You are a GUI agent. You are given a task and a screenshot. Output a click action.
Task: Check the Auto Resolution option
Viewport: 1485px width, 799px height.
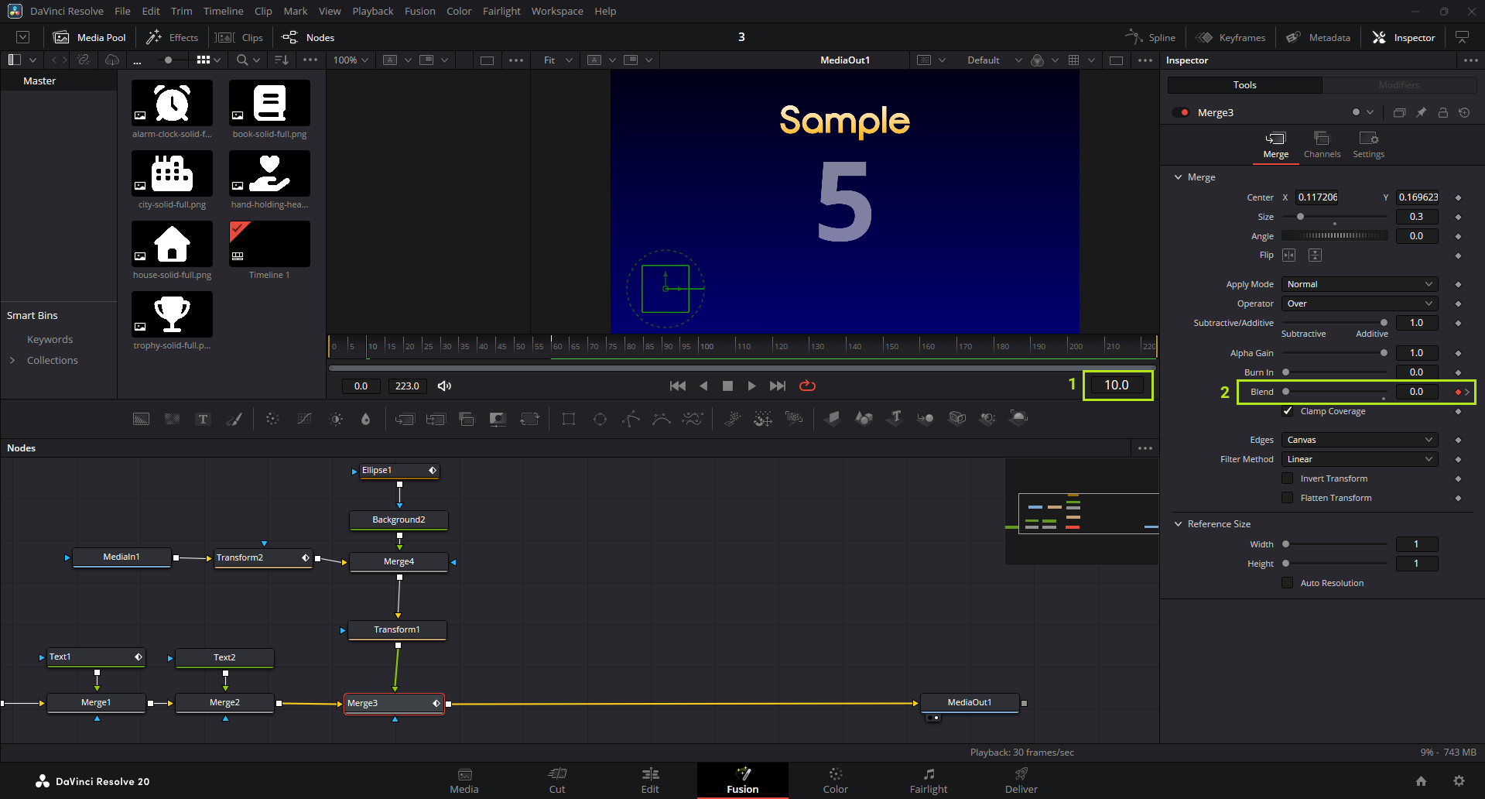tap(1288, 583)
